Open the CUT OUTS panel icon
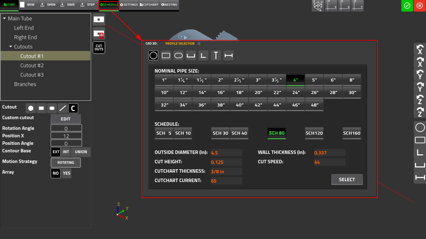The height and width of the screenshot is (239, 426). 99,48
